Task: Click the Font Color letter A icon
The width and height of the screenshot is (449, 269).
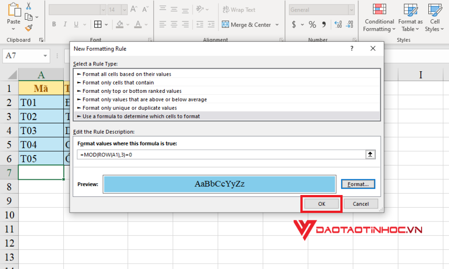Action: pyautogui.click(x=138, y=24)
